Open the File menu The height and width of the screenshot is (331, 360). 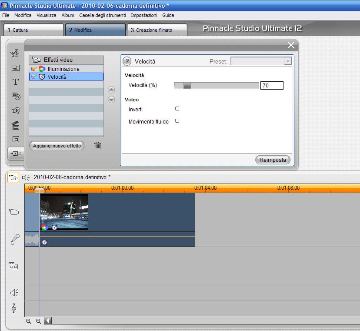pos(6,15)
